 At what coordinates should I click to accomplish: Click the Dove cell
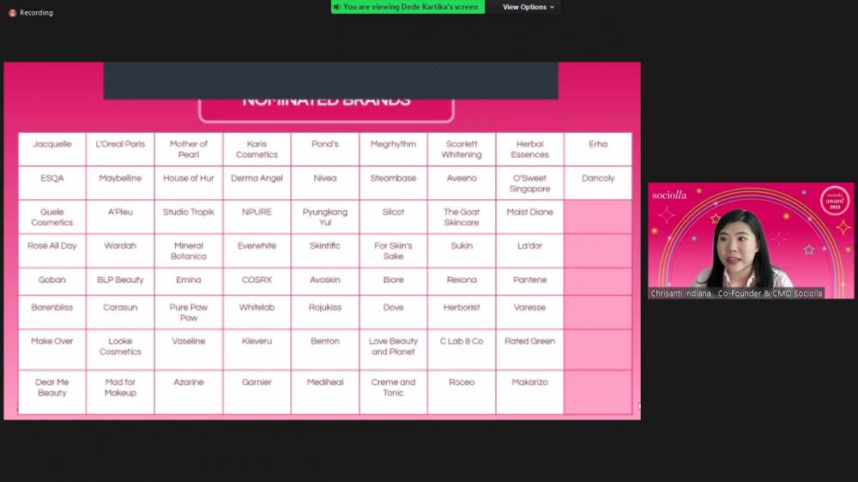394,313
